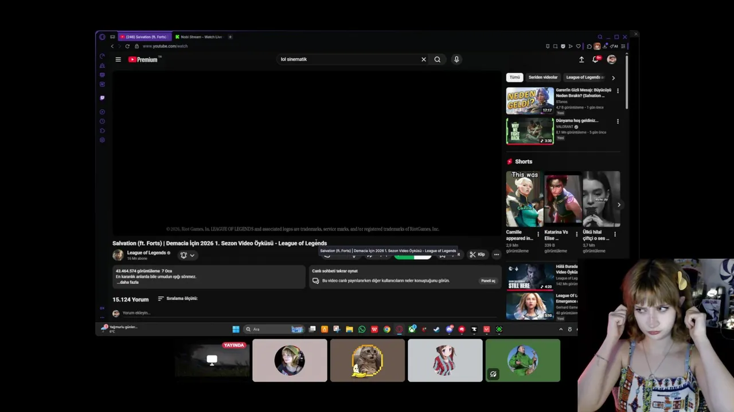Open the YAYINDA screen share tile

(212, 360)
